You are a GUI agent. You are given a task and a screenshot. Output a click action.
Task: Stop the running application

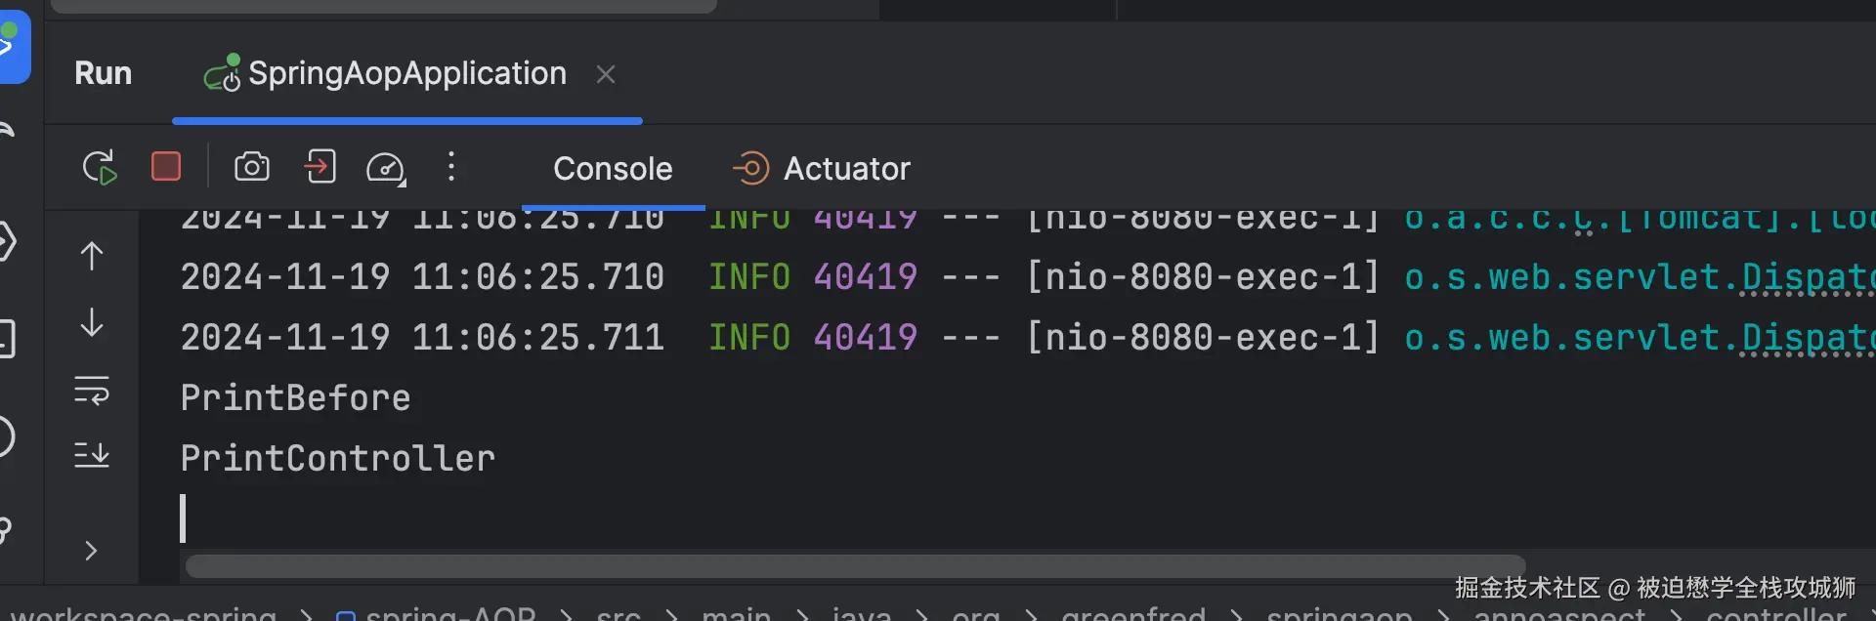(x=166, y=167)
